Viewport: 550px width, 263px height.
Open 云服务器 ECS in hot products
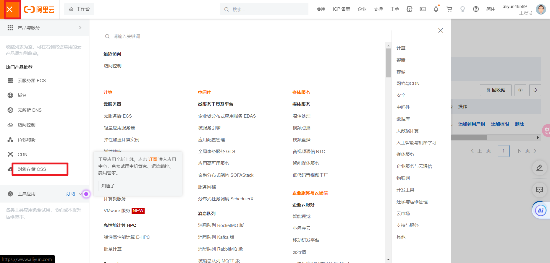point(32,80)
